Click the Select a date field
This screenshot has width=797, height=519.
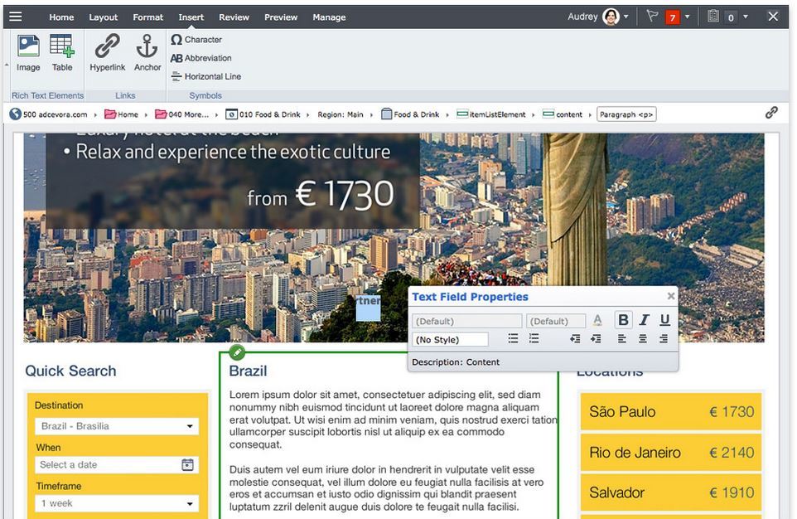[117, 464]
